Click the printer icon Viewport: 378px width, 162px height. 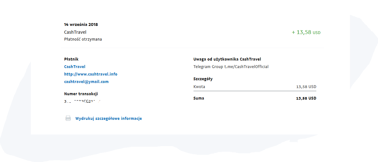tap(68, 118)
